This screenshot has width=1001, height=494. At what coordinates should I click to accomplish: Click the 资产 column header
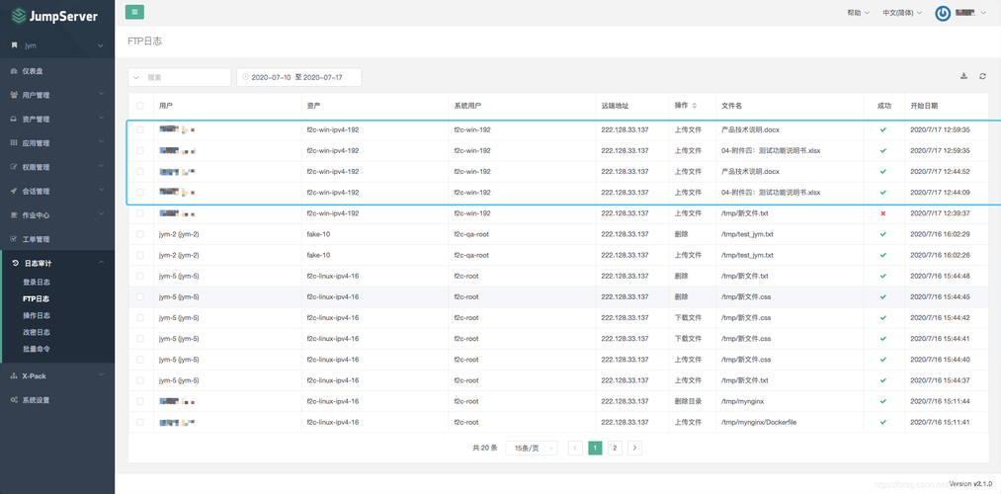[x=313, y=106]
